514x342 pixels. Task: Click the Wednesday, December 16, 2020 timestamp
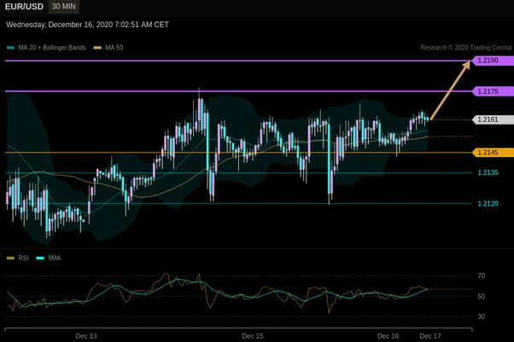[87, 25]
